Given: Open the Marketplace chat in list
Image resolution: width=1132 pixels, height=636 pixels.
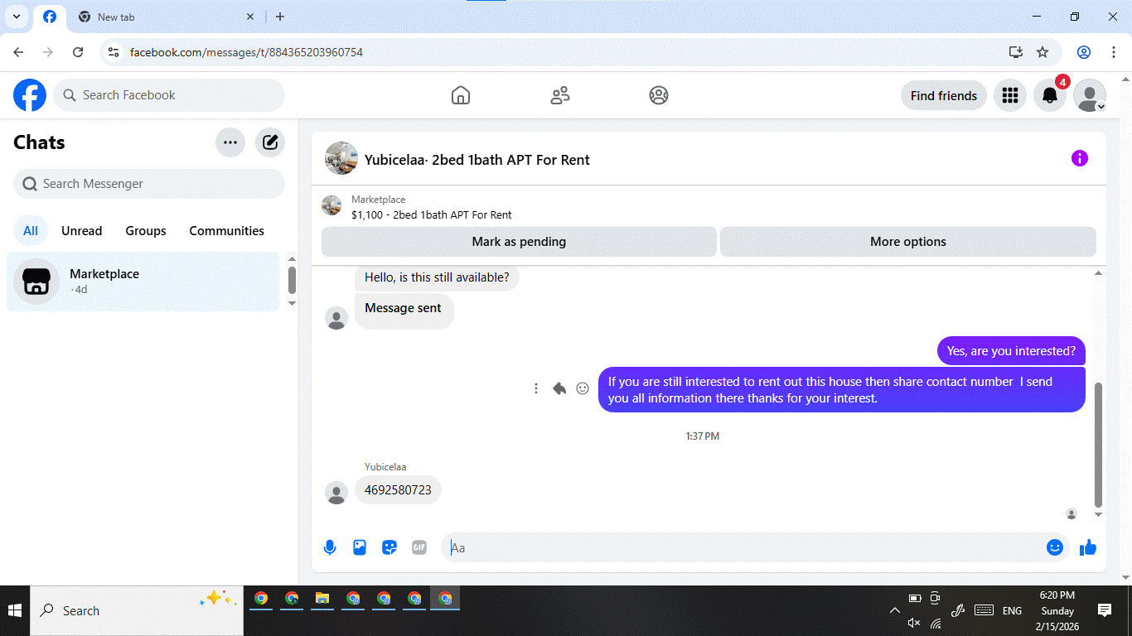Looking at the screenshot, I should 143,282.
